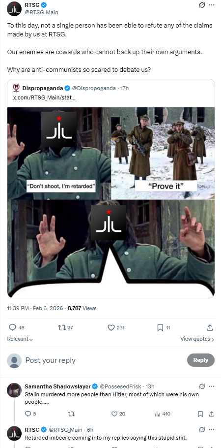Bookmark Samantha Shadowslayer's reply
This screenshot has width=221, height=448.
tap(200, 414)
